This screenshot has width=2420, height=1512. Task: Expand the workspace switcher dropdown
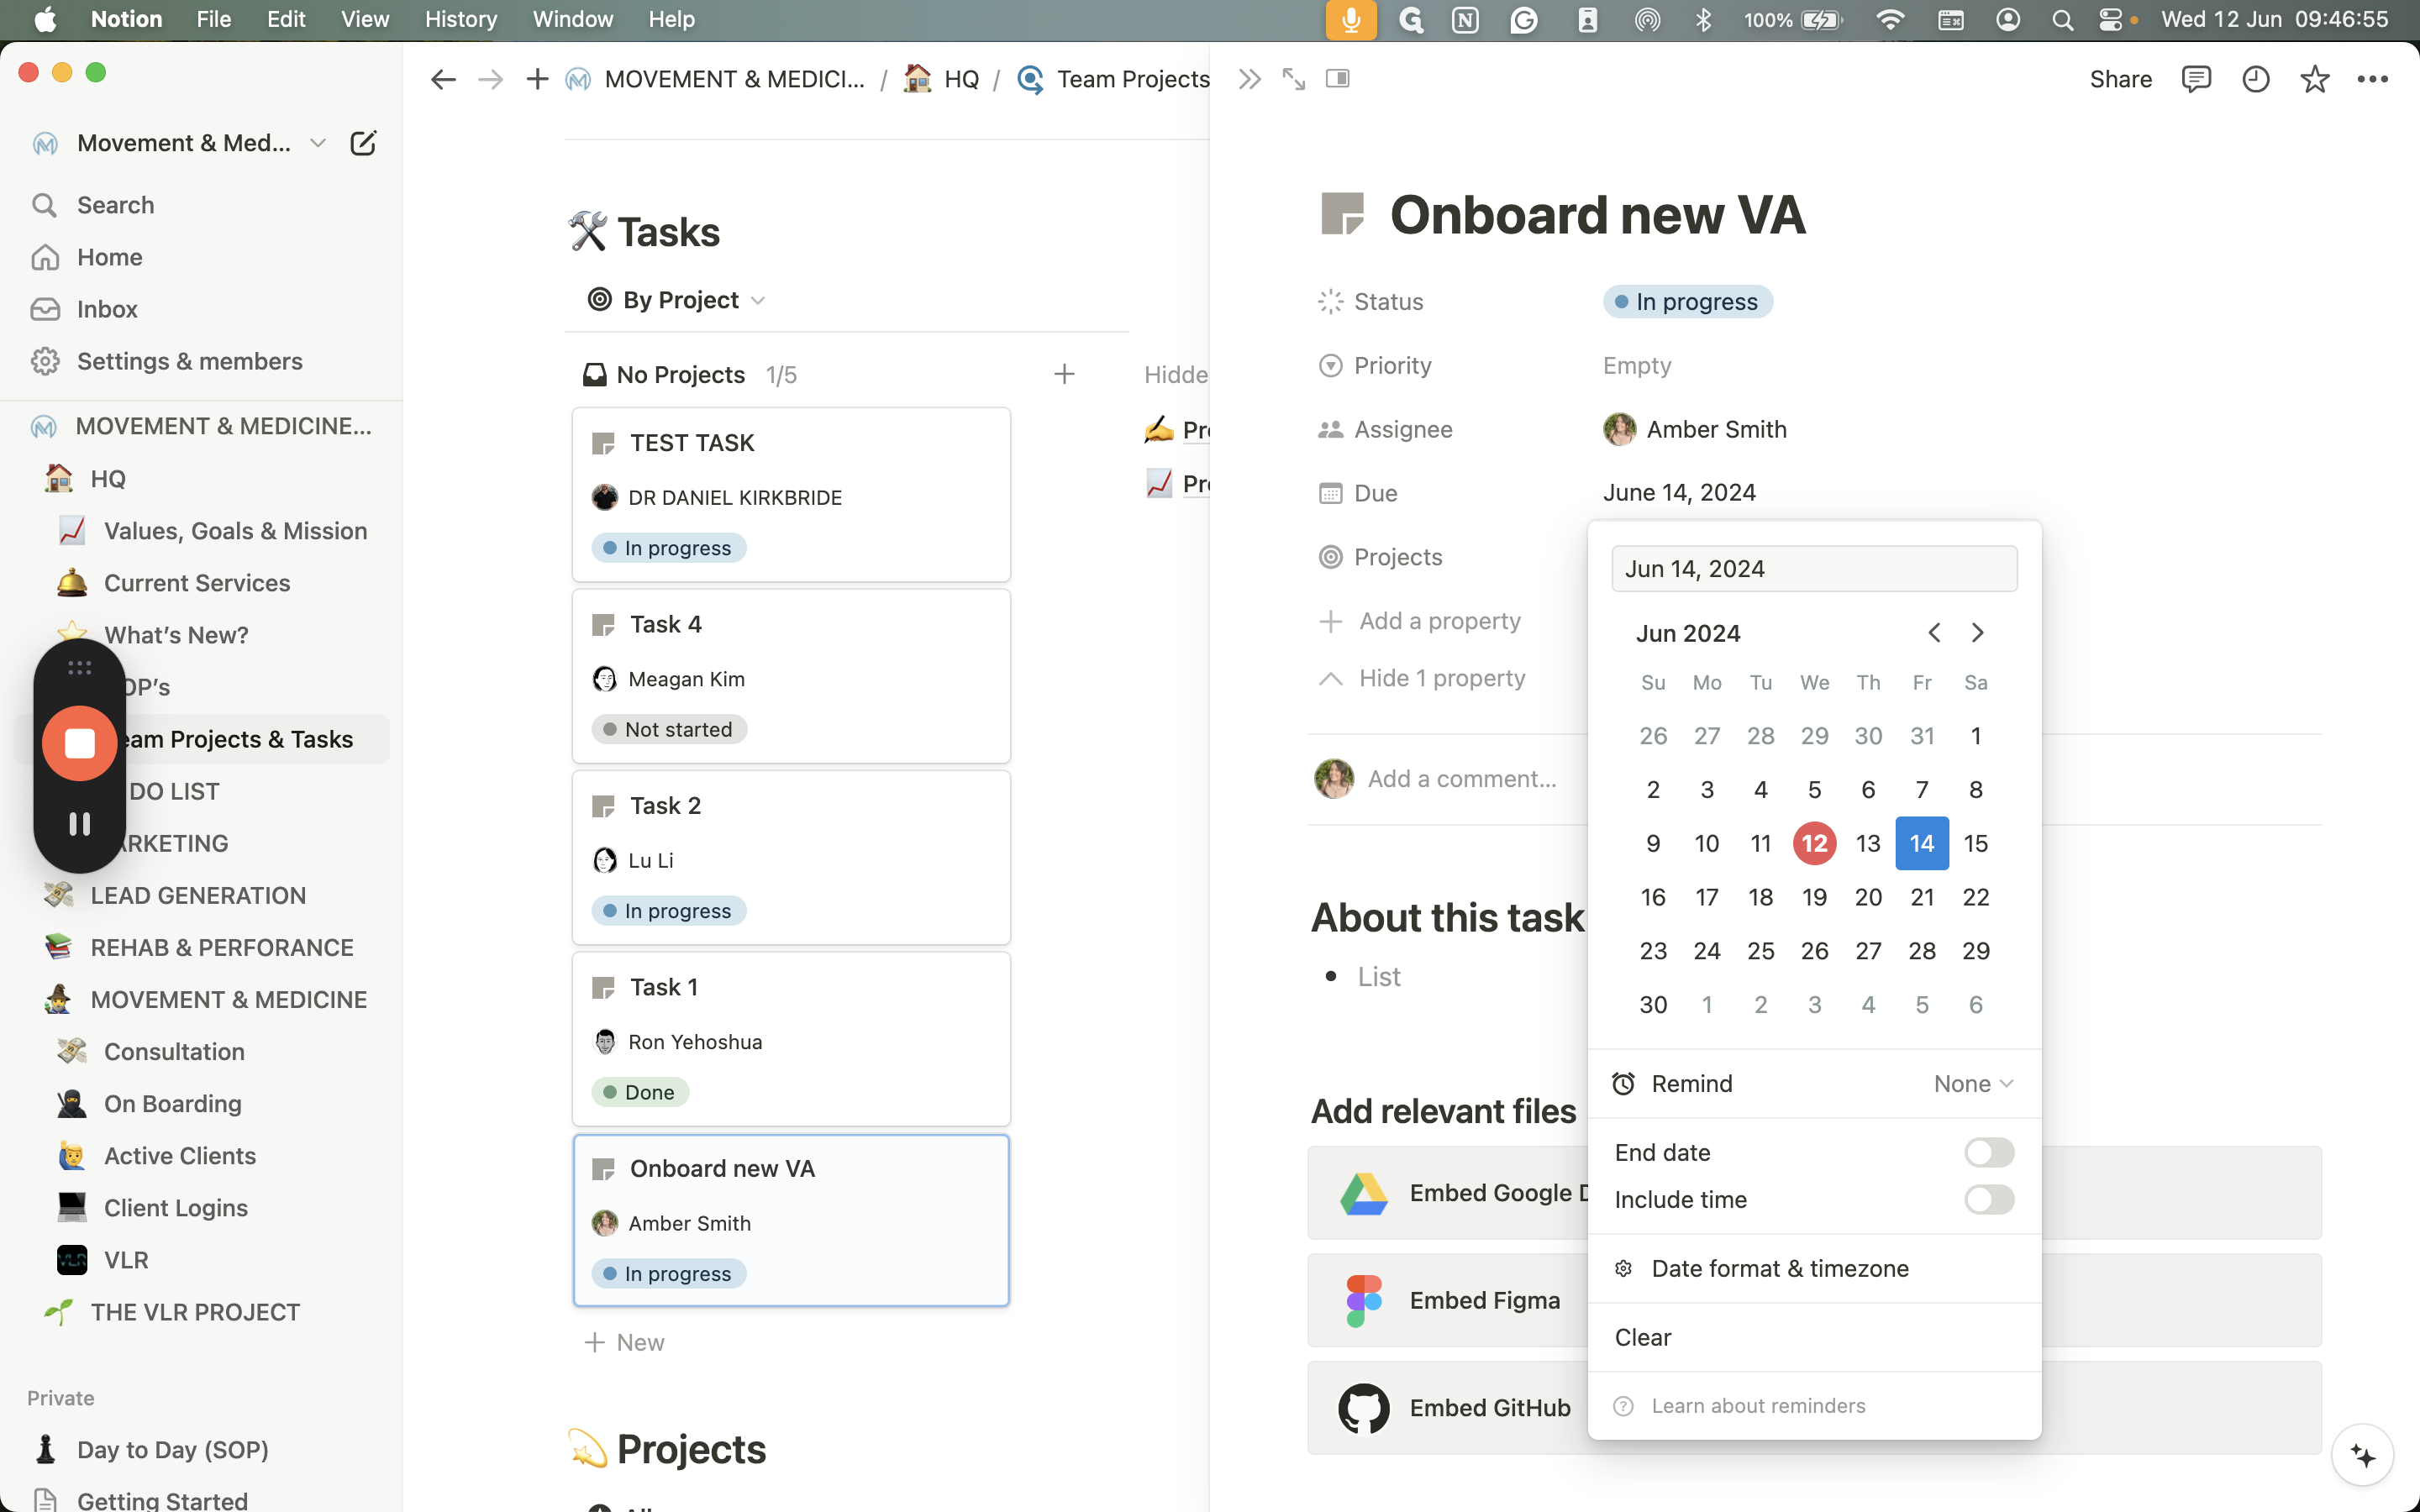318,143
